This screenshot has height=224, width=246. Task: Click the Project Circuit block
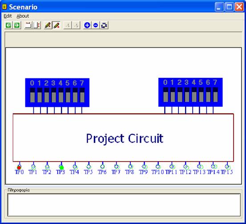[x=123, y=138]
